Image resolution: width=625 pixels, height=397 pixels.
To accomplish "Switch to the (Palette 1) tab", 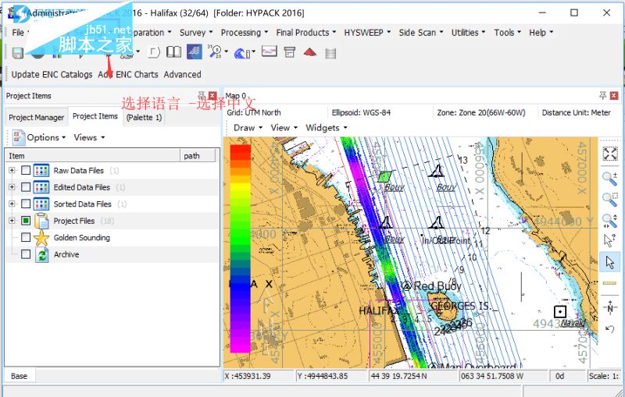I will (x=144, y=117).
